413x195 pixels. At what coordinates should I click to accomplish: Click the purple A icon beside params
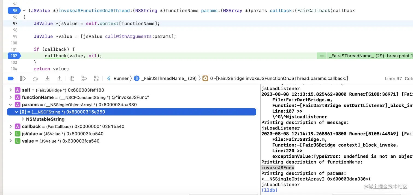(x=17, y=105)
